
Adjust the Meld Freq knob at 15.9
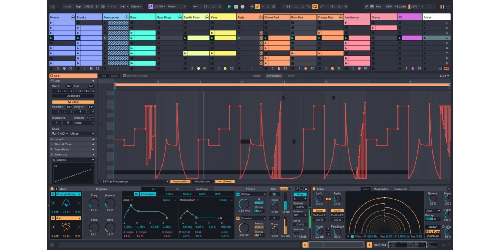tap(94, 204)
